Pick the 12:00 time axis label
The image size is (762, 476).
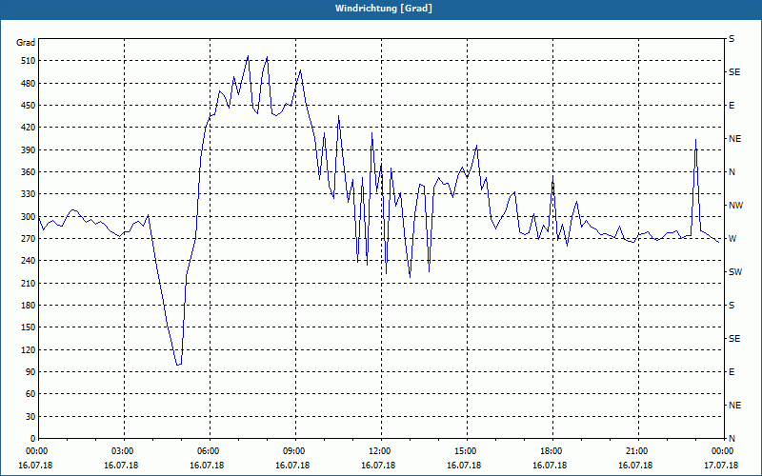point(378,451)
